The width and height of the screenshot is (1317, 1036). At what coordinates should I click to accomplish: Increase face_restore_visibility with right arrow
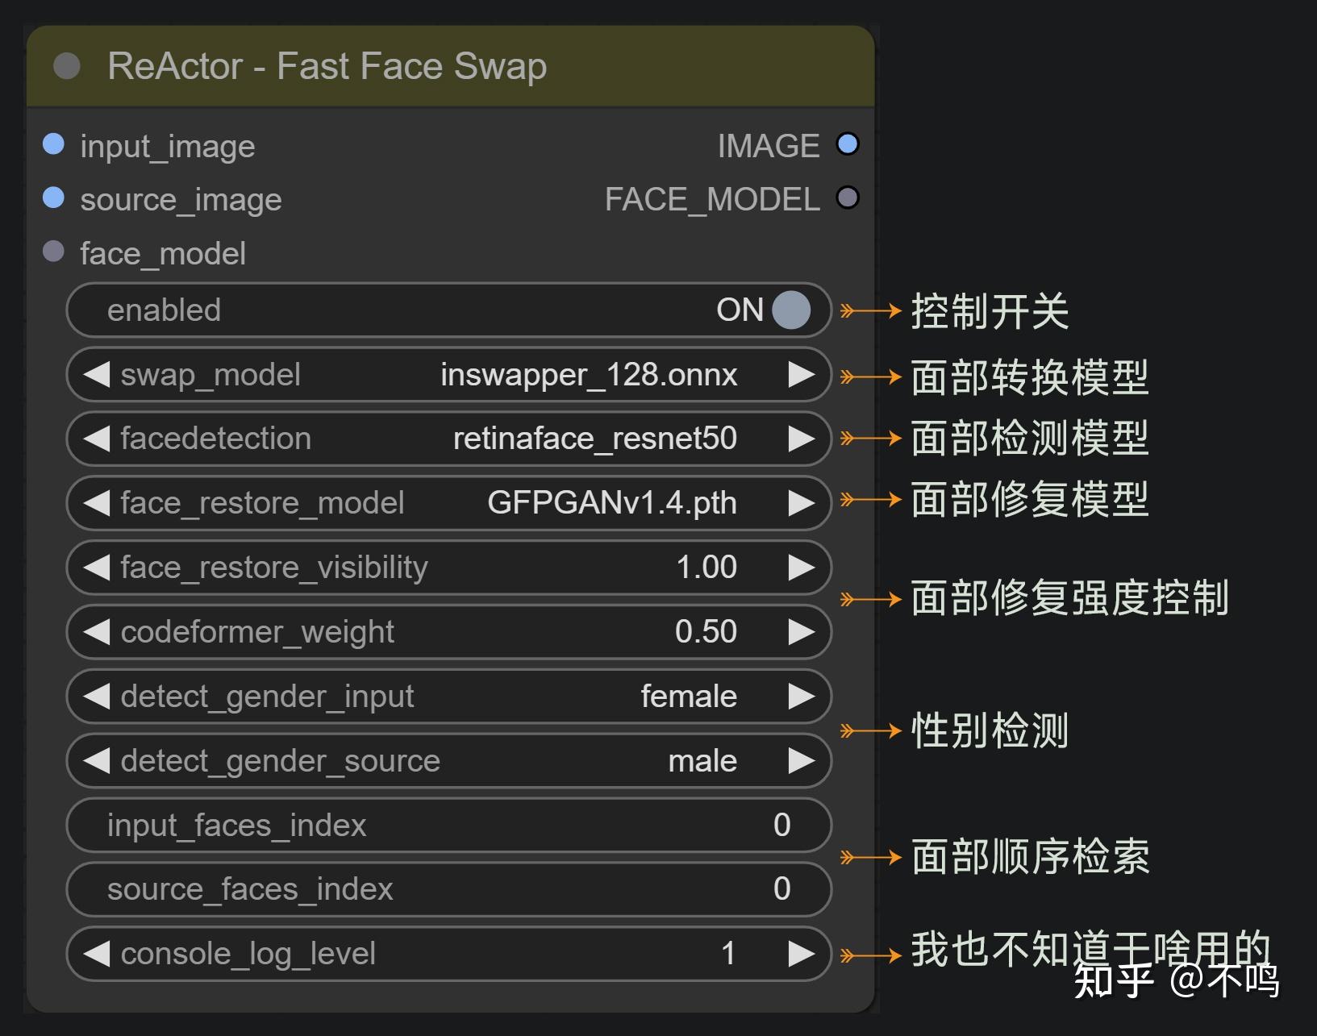801,568
